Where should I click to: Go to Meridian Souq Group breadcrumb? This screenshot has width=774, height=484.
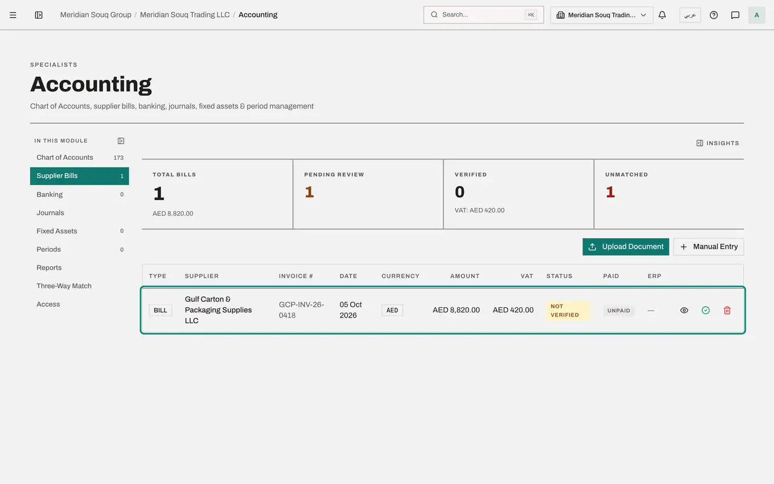tap(96, 15)
